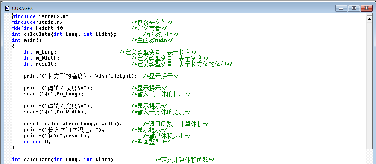Click scanf("%d",&m_Long); statement
The height and width of the screenshot is (164, 376).
coord(54,94)
